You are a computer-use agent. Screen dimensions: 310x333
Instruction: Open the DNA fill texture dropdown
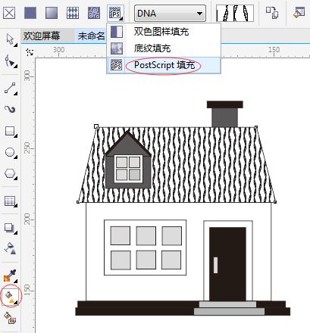coord(170,13)
